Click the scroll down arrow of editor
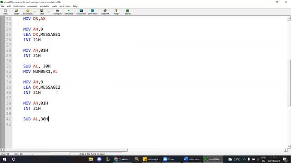The height and width of the screenshot is (163, 291). [289, 147]
